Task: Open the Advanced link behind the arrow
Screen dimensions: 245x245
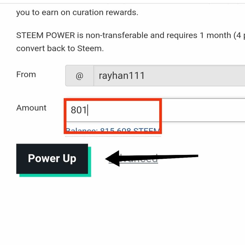Action: (x=133, y=158)
